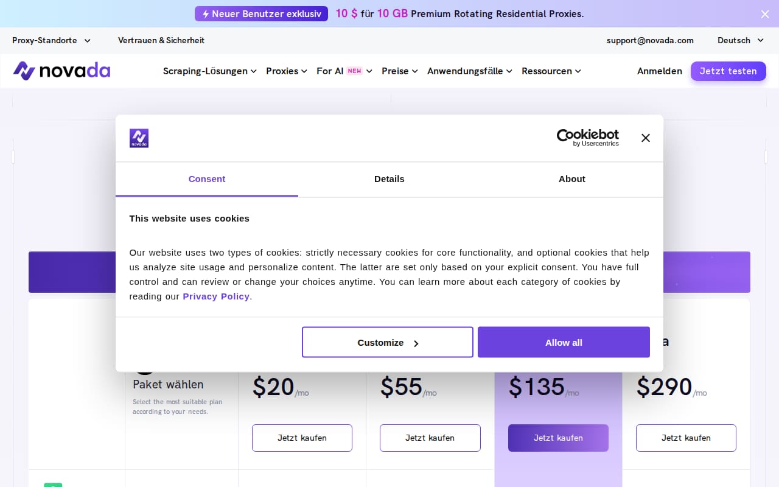
Task: Expand the Proxy-Standorte dropdown
Action: point(52,40)
